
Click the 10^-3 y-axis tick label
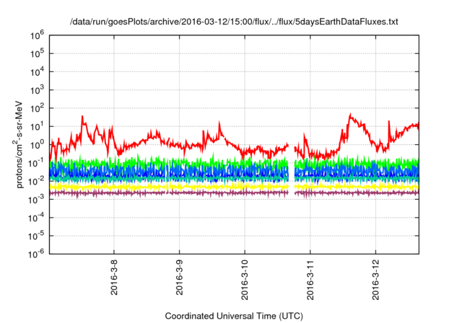(x=36, y=200)
